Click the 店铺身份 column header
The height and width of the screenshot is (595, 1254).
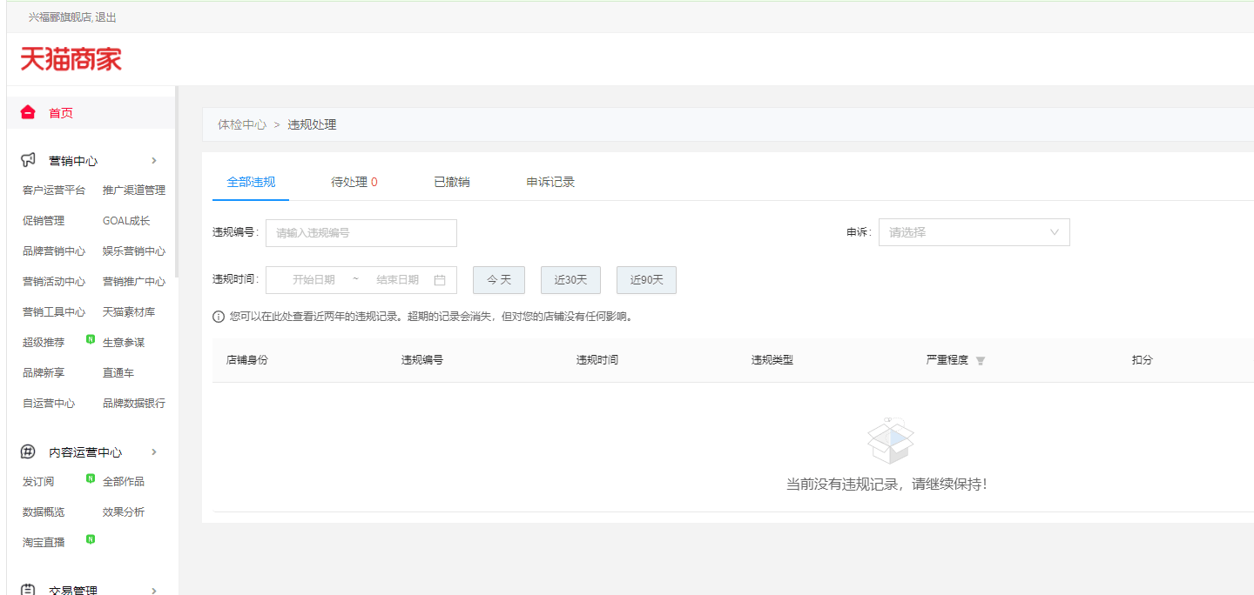tap(247, 360)
